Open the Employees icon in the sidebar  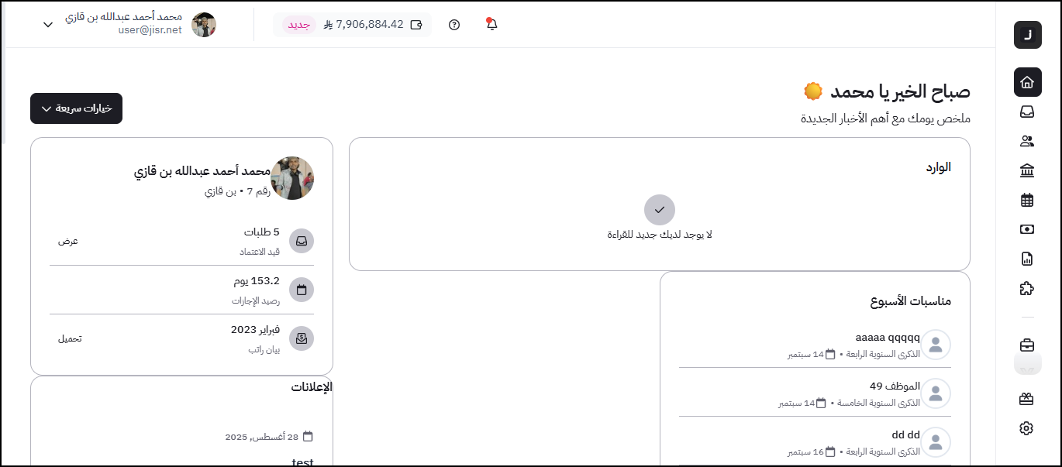click(x=1027, y=141)
